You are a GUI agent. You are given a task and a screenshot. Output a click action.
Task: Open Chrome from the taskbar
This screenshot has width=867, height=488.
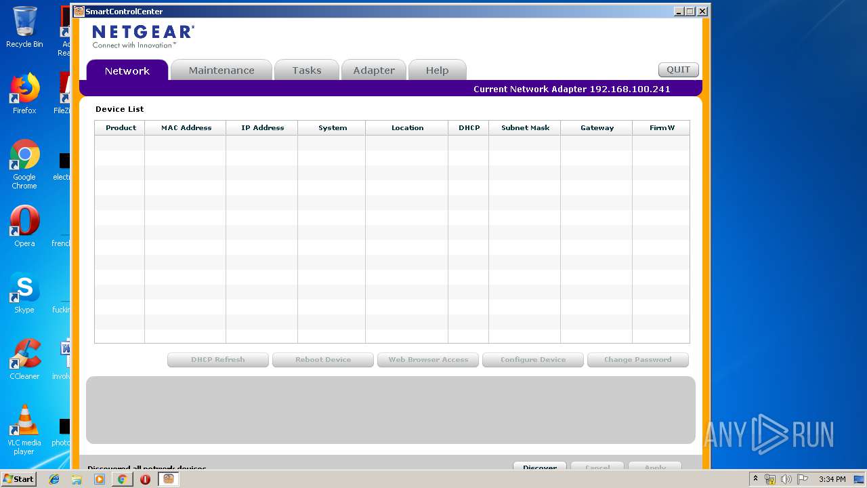coord(122,479)
